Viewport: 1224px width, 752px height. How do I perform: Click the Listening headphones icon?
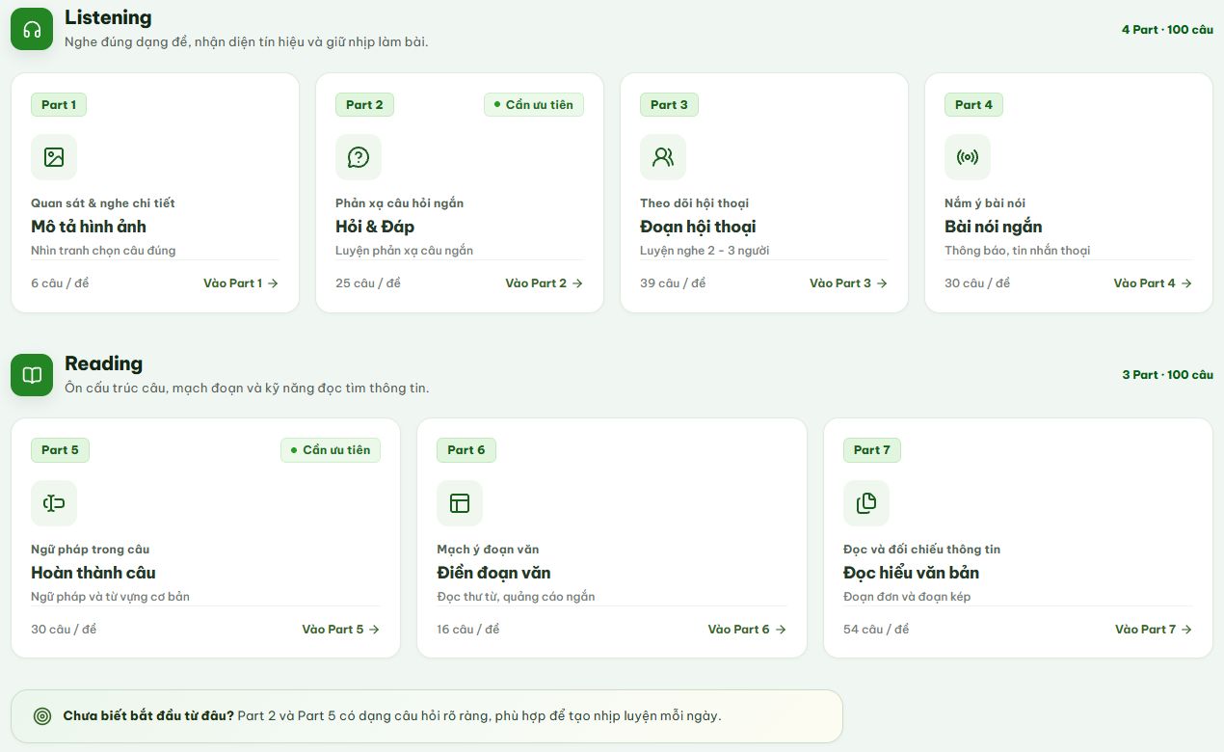[32, 29]
